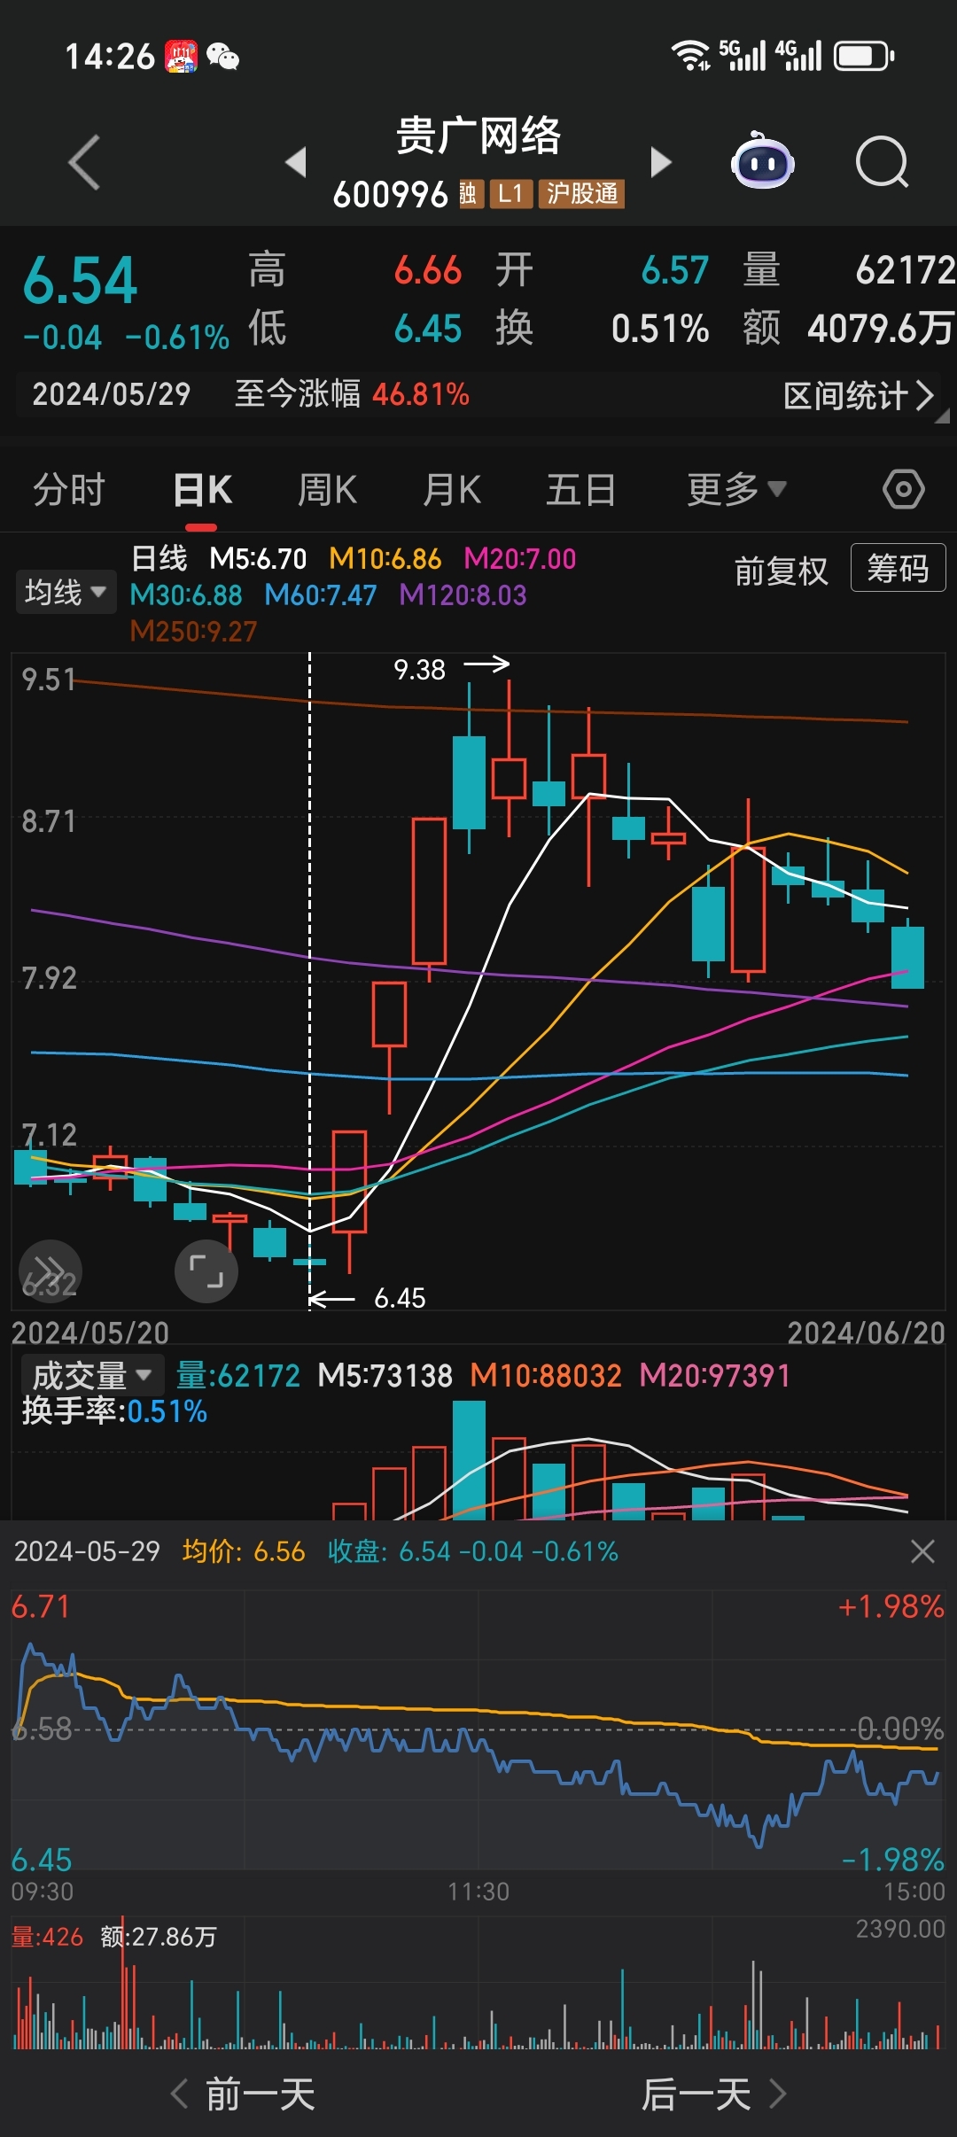Tap the double-arrow scroll-to-latest icon

[51, 1271]
